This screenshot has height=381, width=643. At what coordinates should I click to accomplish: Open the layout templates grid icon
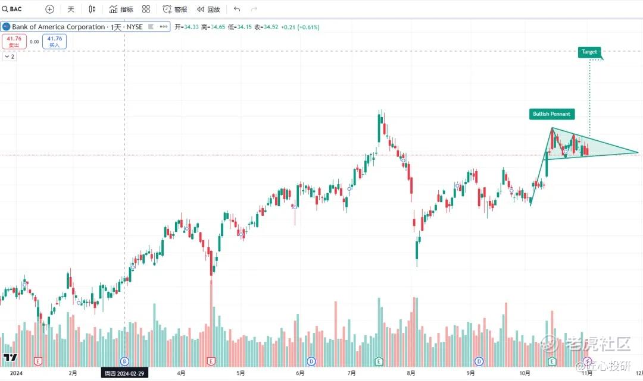[x=146, y=9]
